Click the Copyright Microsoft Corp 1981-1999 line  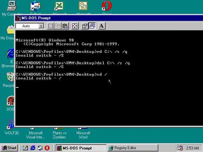71,44
